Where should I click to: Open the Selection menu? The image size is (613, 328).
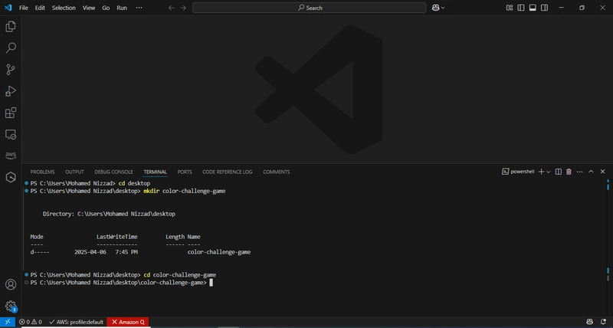click(64, 8)
